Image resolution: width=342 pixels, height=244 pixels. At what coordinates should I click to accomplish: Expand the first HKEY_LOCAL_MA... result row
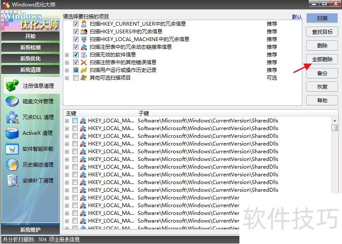67,121
